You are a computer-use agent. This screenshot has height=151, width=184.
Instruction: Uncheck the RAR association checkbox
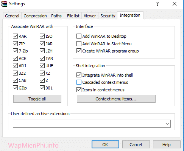point(15,36)
